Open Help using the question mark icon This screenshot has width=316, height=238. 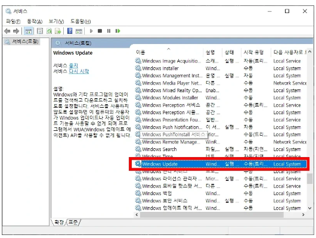[70, 31]
